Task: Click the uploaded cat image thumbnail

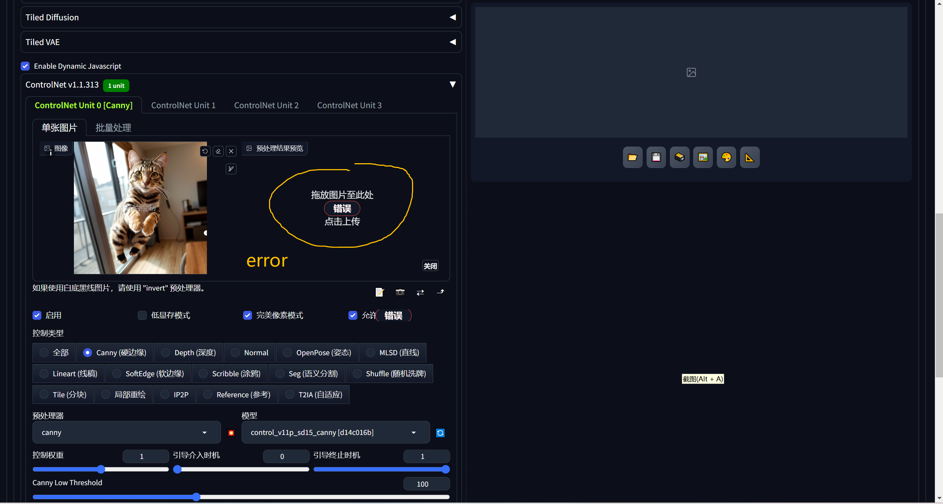Action: [140, 208]
